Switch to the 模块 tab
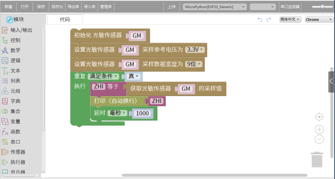Viewport: 335px width, 179px height. click(16, 20)
